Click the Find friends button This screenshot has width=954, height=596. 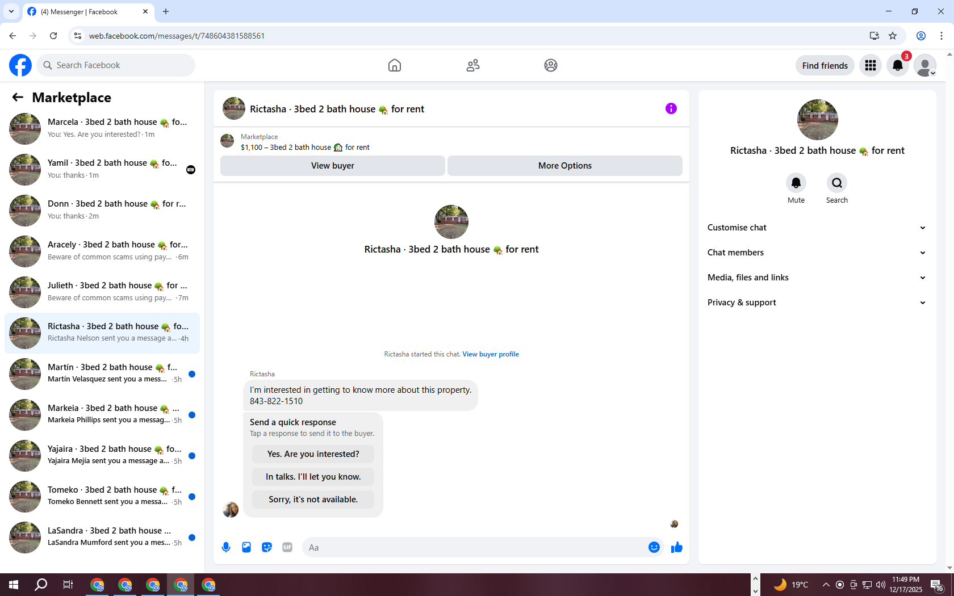point(825,65)
